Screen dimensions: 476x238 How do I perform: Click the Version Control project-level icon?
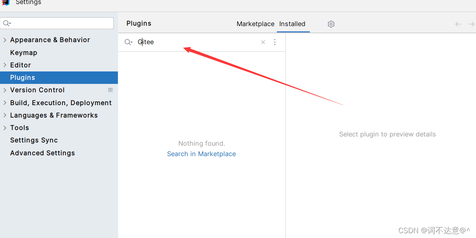[111, 90]
